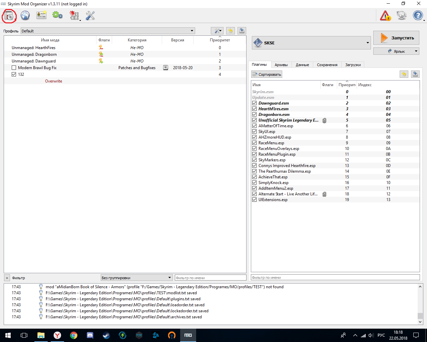The image size is (427, 342).
Task: Sort plugins by Индекс column
Action: (x=388, y=85)
